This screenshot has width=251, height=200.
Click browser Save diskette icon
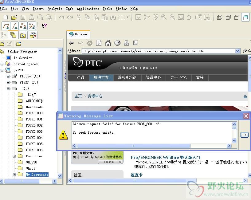coord(135,43)
